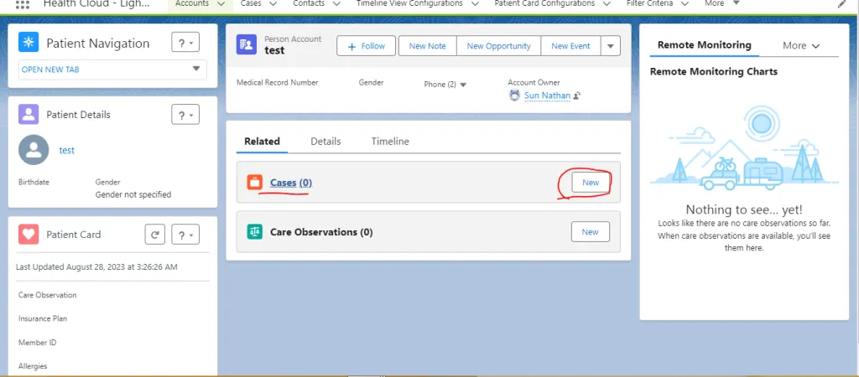The width and height of the screenshot is (859, 377).
Task: Click Gender not specified text
Action: [x=133, y=194]
